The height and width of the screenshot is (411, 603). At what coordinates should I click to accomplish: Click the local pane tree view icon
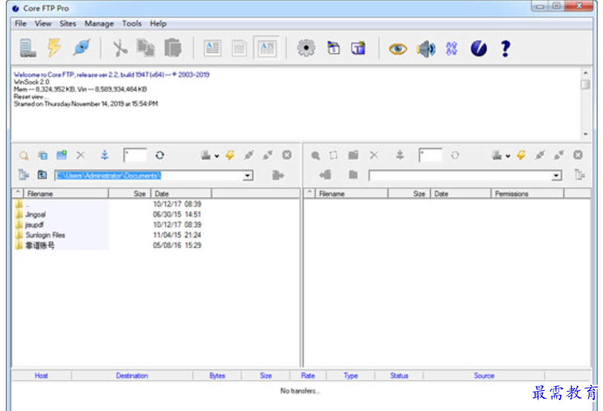[x=23, y=175]
